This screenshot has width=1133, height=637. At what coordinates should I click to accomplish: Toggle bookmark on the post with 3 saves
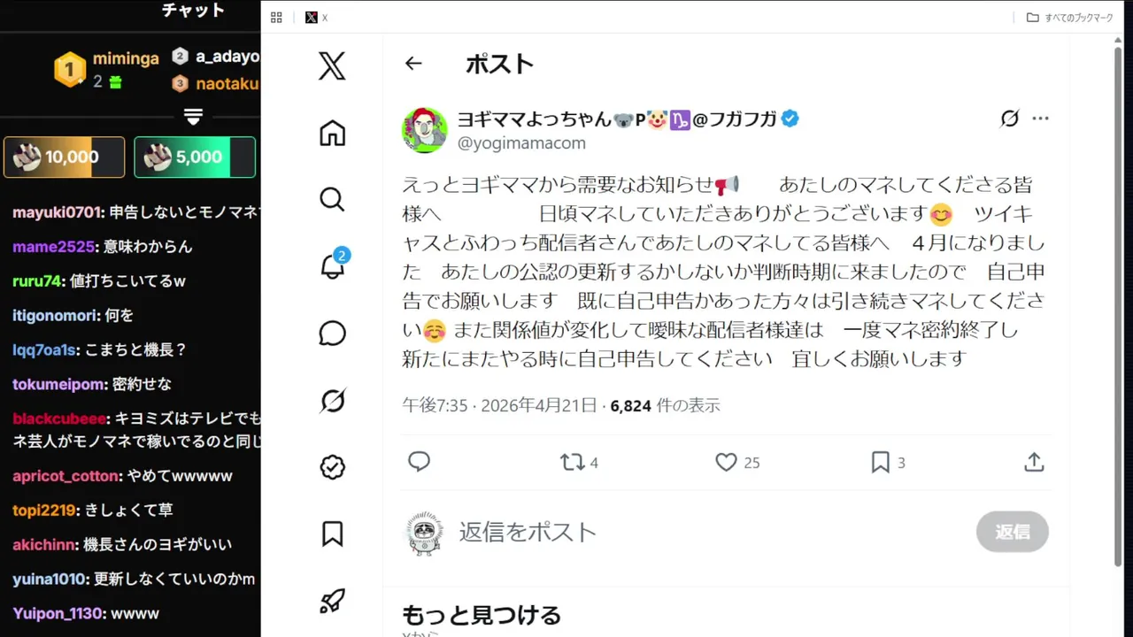point(880,462)
